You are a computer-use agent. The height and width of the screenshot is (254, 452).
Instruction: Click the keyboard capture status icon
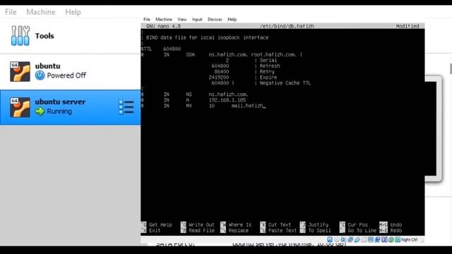point(398,240)
